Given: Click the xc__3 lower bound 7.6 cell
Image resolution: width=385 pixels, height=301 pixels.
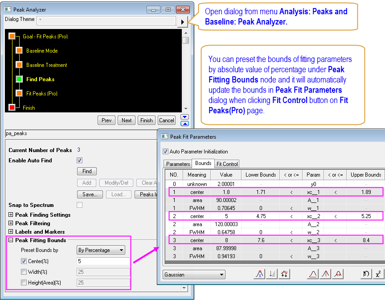Looking at the screenshot, I should point(261,240).
